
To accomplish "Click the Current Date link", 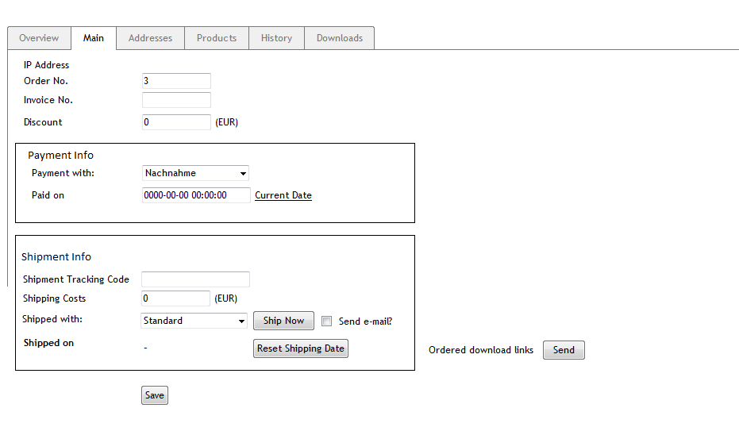I will click(283, 195).
